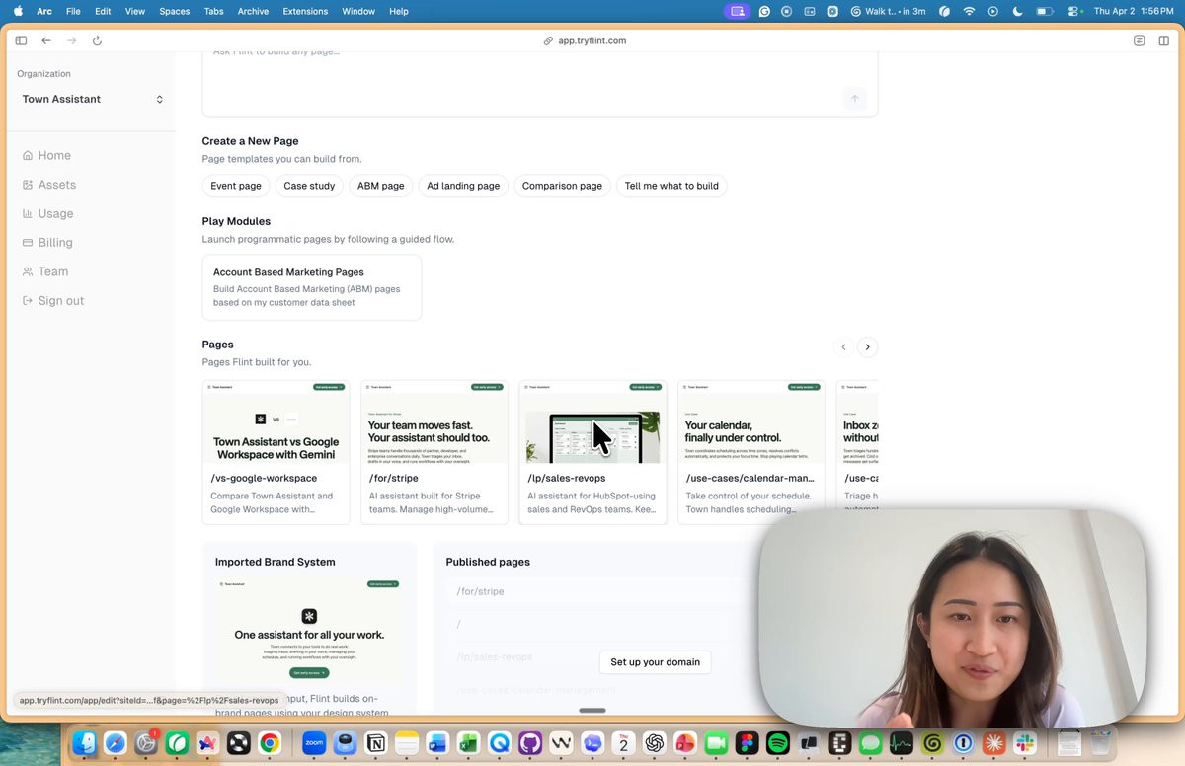Open Messages from the dock
The height and width of the screenshot is (766, 1185).
coord(870,743)
